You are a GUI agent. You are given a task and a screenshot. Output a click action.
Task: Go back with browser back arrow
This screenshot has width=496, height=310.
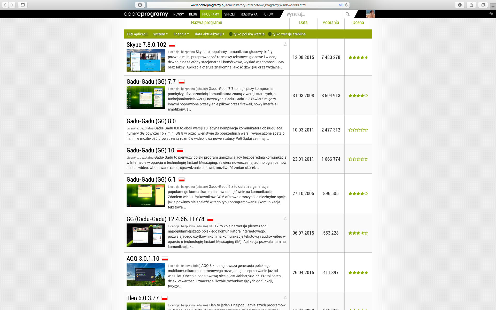tap(5, 5)
